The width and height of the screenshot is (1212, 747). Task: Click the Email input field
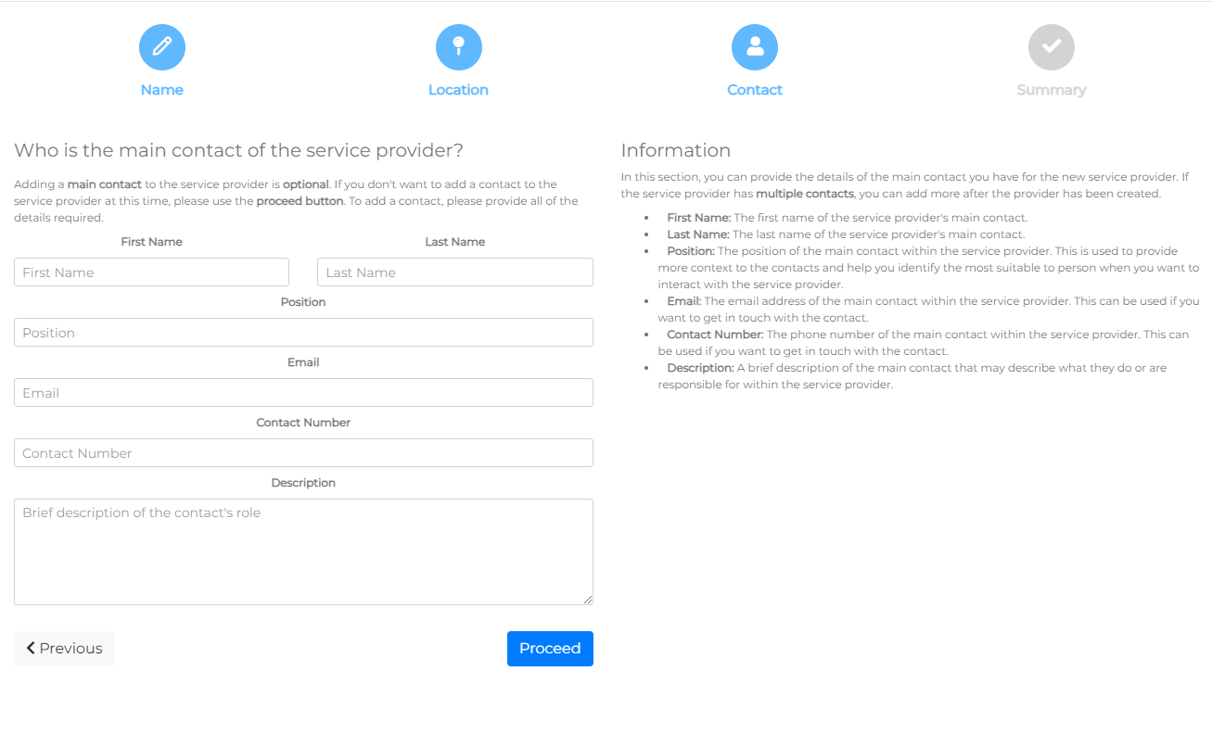click(x=303, y=393)
